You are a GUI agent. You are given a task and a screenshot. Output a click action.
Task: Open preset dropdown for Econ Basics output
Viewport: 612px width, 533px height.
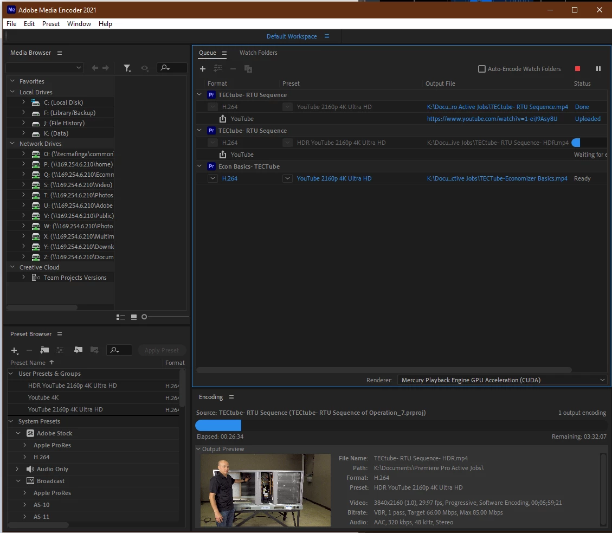[x=288, y=178]
